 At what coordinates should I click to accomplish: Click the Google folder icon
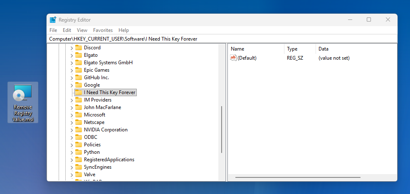coord(79,85)
